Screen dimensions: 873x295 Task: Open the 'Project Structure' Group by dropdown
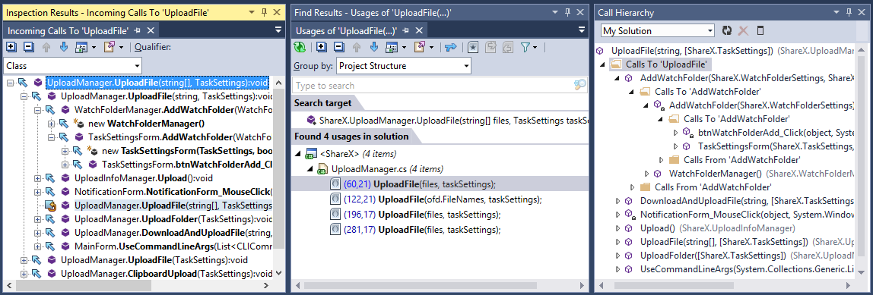coord(404,66)
